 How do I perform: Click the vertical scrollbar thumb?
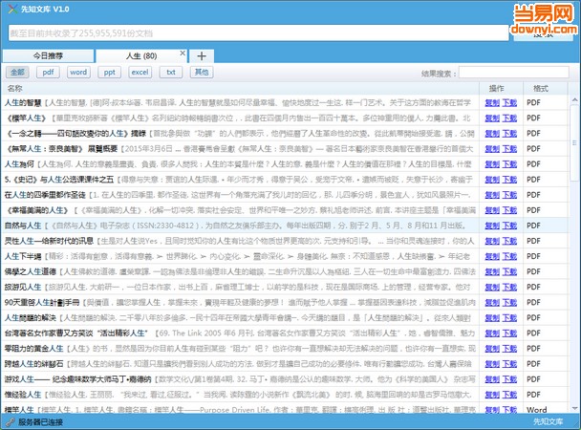[574, 143]
